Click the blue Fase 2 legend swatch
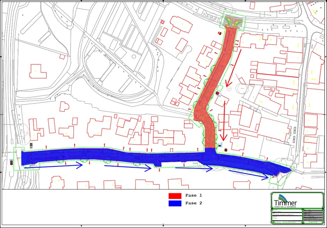The height and width of the screenshot is (228, 327). (175, 203)
